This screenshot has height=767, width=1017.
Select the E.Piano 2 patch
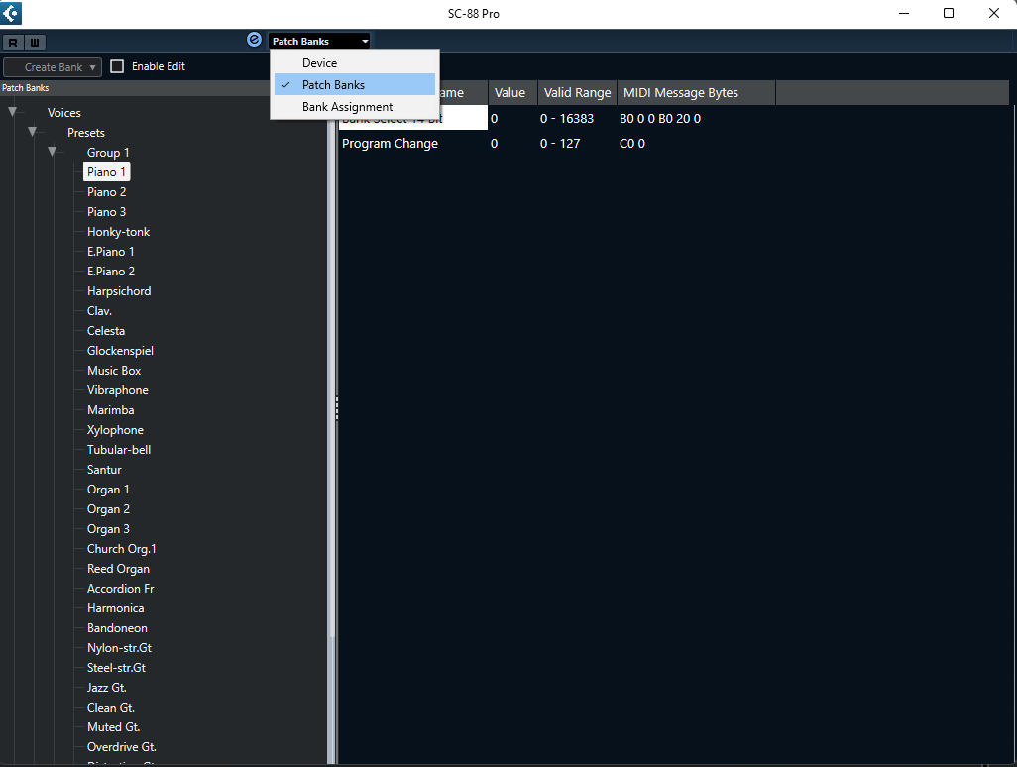click(x=111, y=271)
